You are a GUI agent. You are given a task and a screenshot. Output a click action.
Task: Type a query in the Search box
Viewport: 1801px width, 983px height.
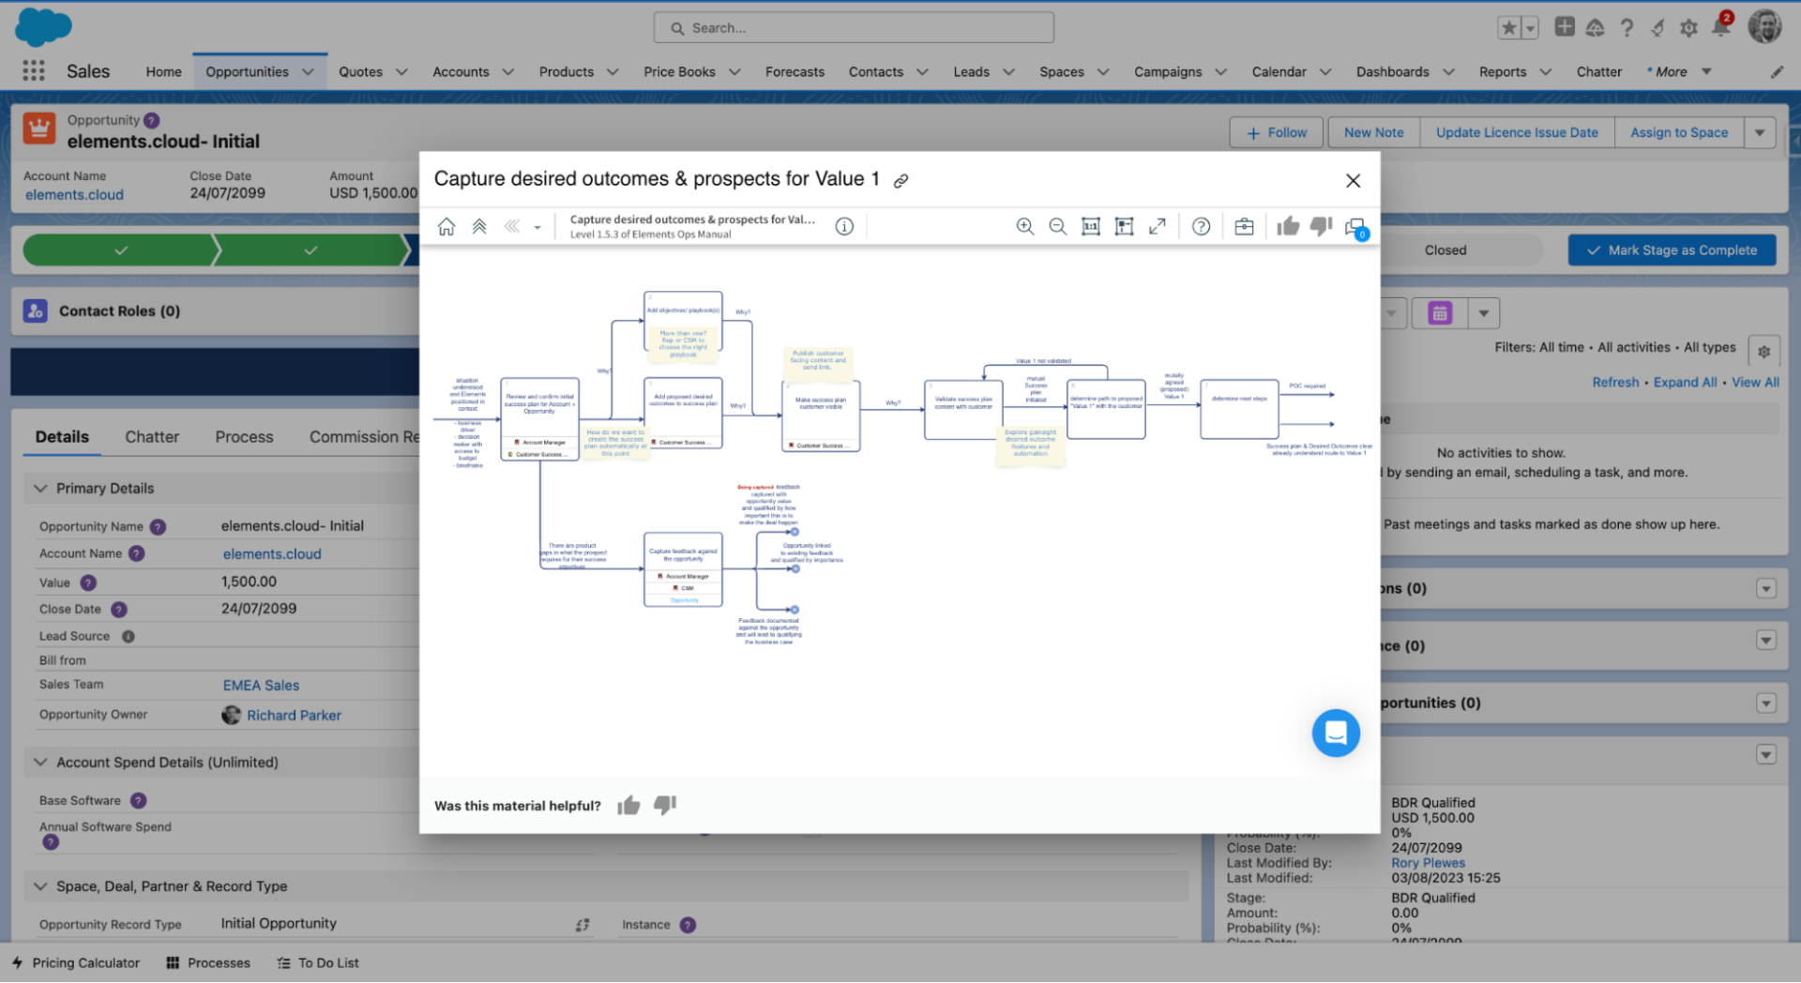pos(854,27)
